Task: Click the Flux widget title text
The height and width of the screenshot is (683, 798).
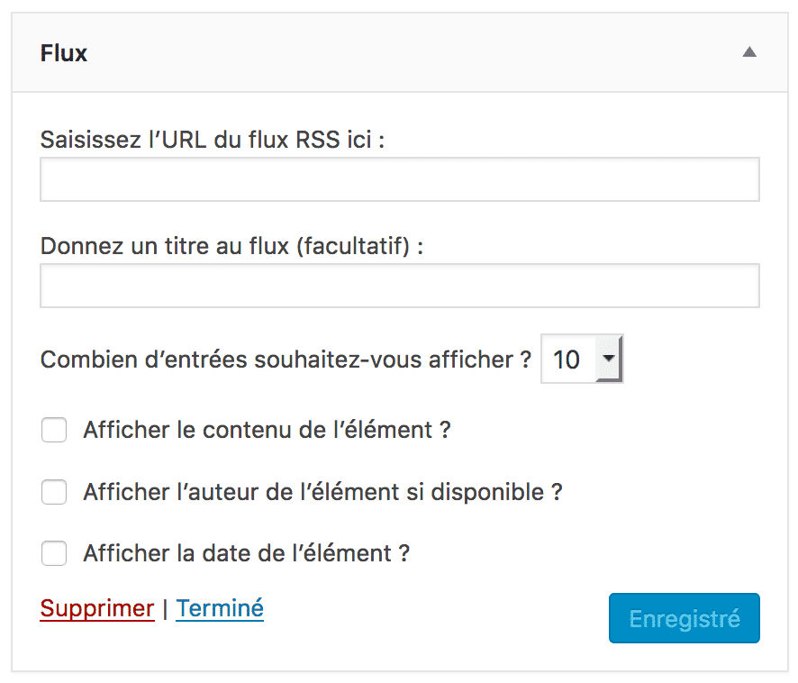Action: (64, 53)
